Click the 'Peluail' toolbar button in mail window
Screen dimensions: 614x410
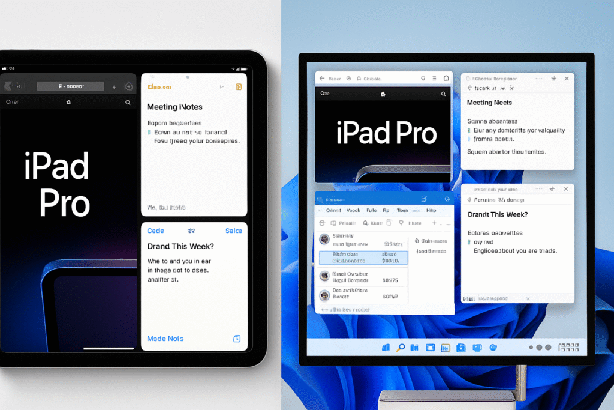pos(343,223)
